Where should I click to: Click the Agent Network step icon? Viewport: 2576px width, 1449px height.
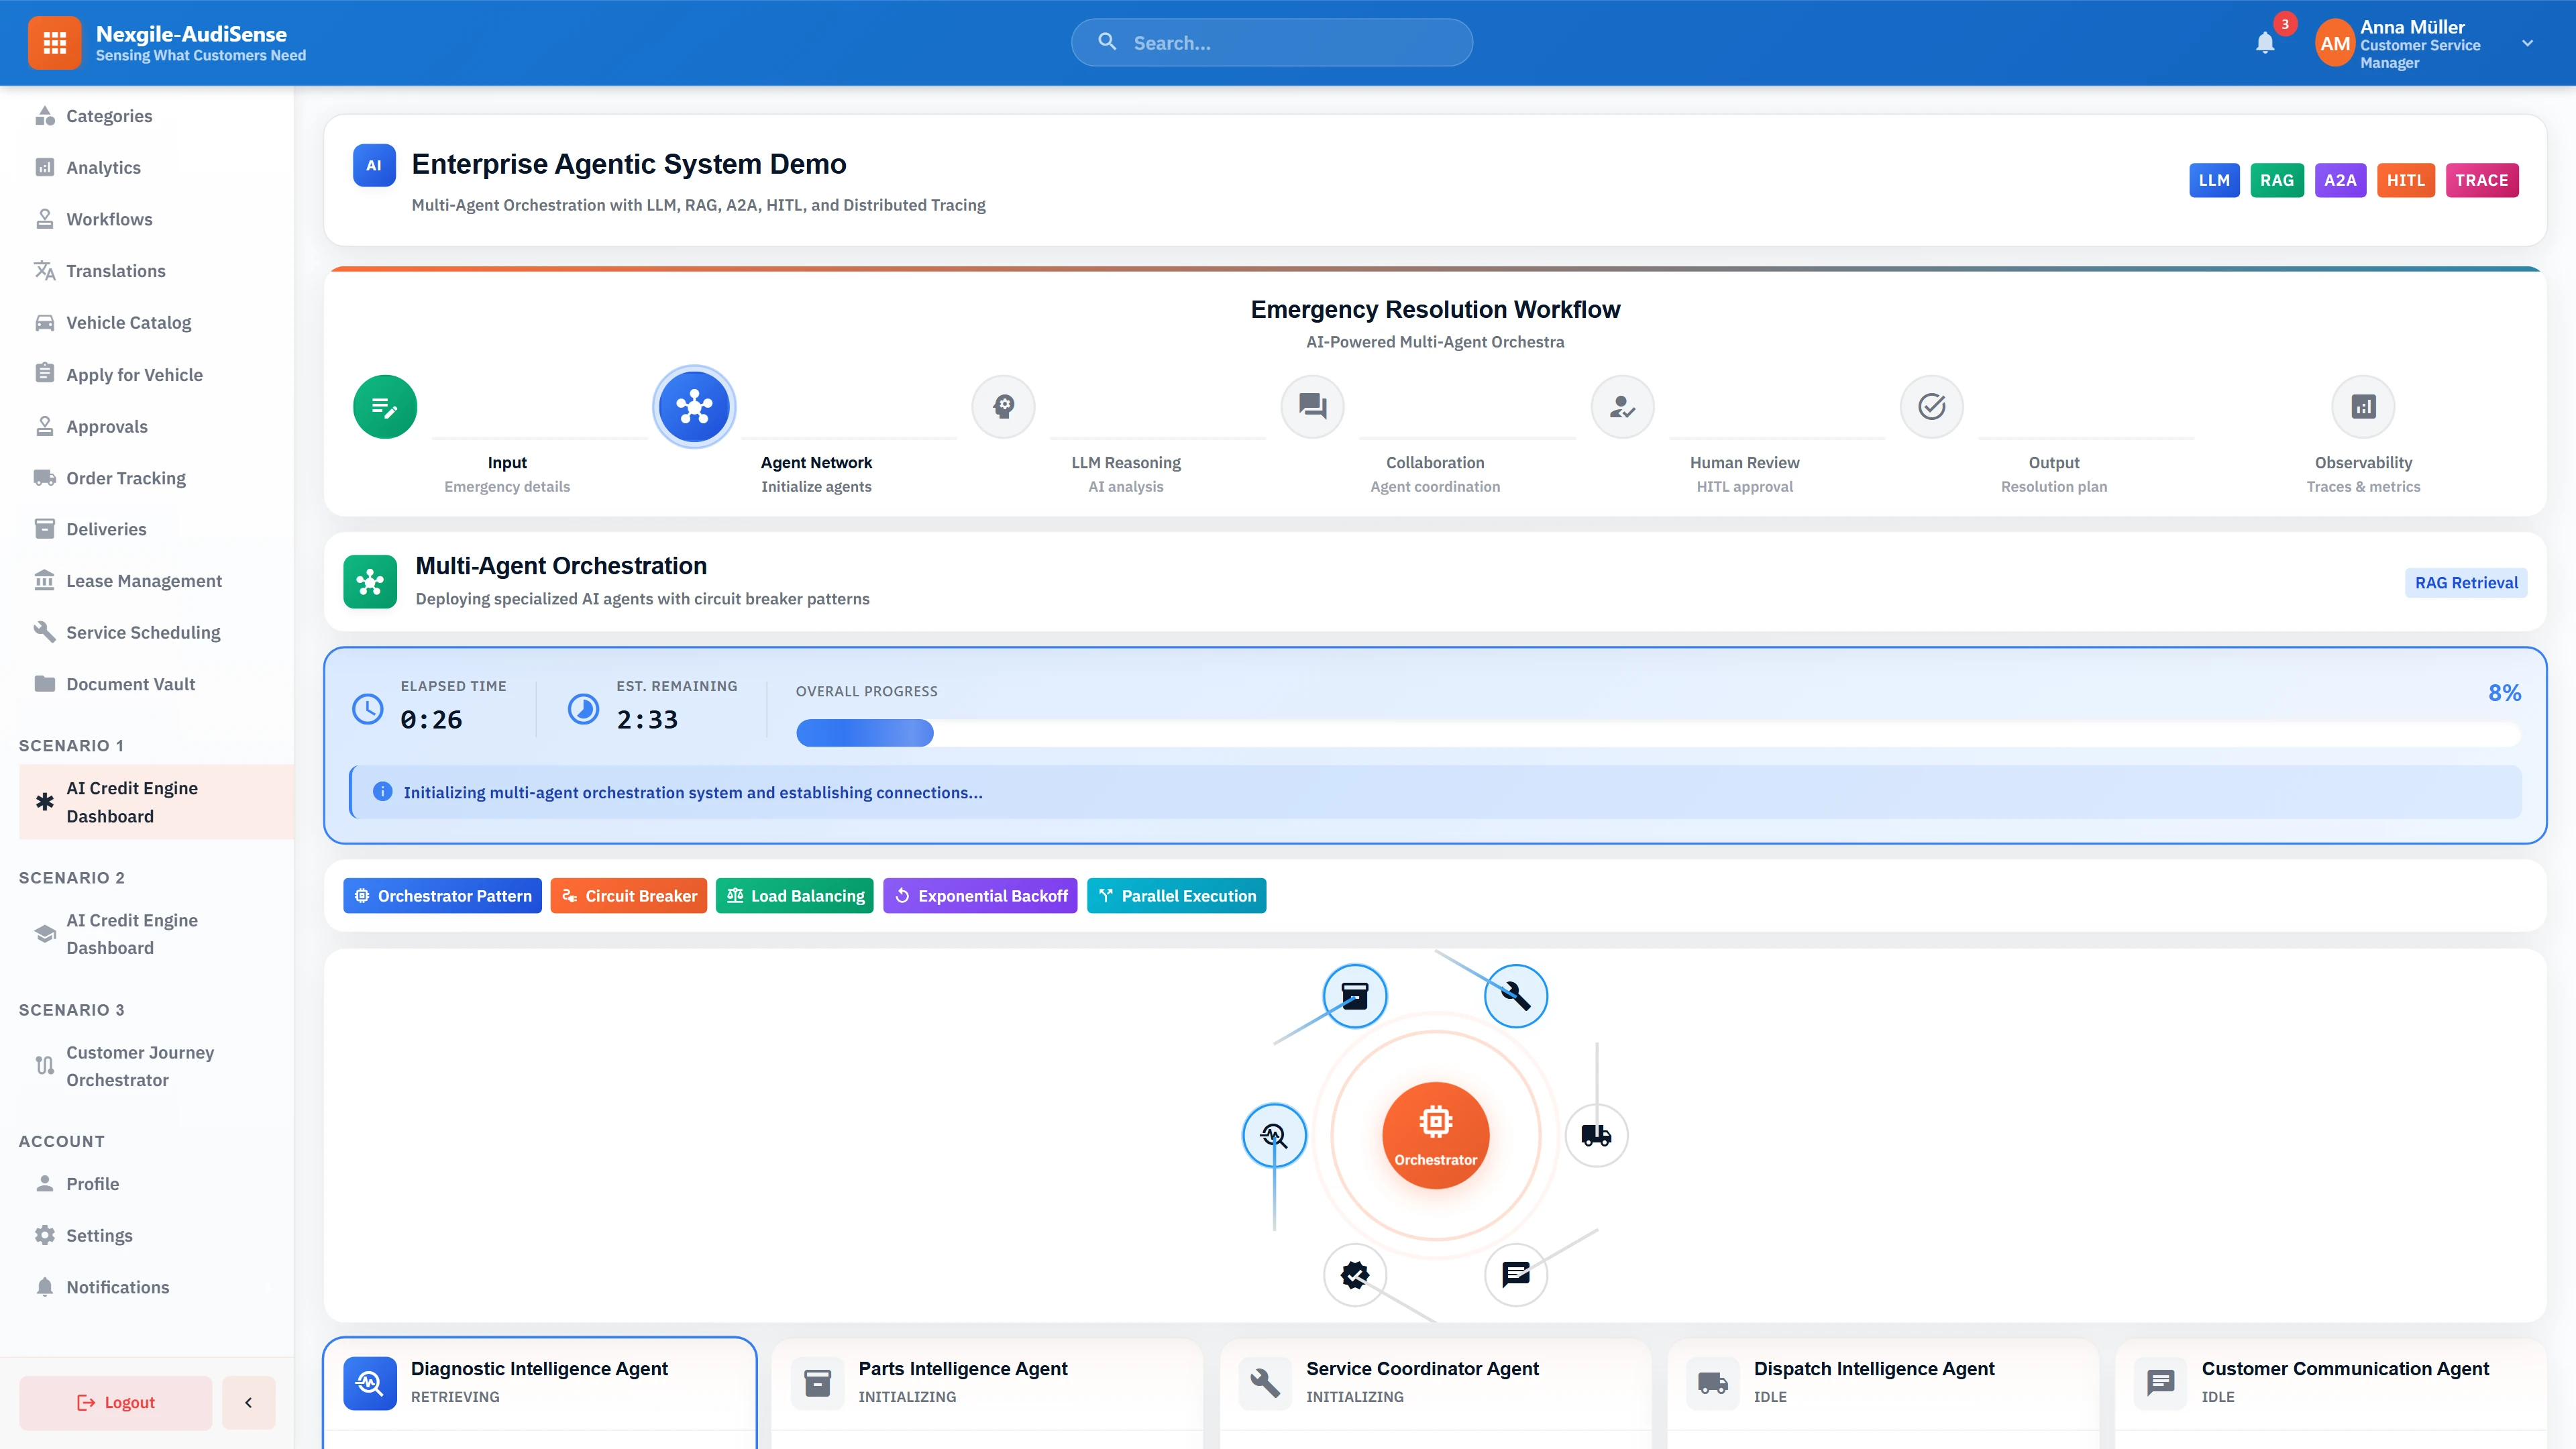pyautogui.click(x=694, y=406)
